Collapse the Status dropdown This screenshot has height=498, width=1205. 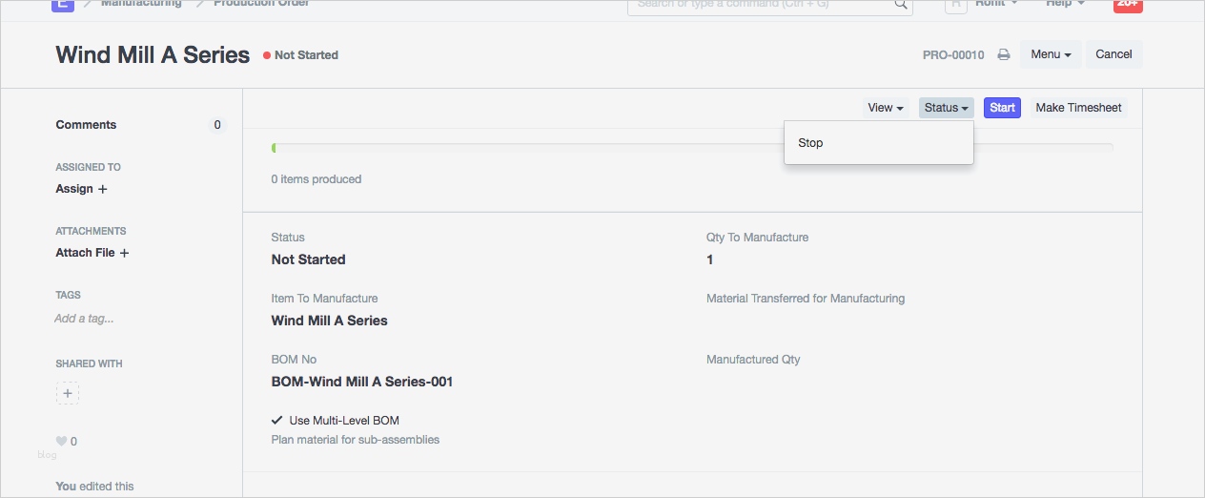pos(946,108)
